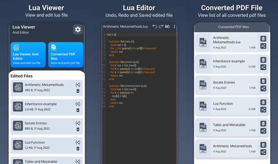
Task: Delete Iterate Entries converted PDF
Action: coord(263,81)
